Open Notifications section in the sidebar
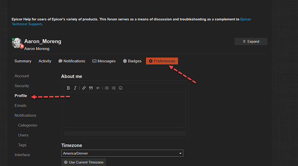 point(25,115)
